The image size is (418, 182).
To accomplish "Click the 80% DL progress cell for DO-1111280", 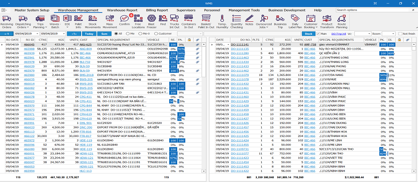I will [x=391, y=54].
